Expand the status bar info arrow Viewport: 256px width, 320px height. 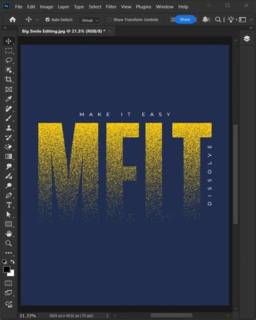point(107,316)
